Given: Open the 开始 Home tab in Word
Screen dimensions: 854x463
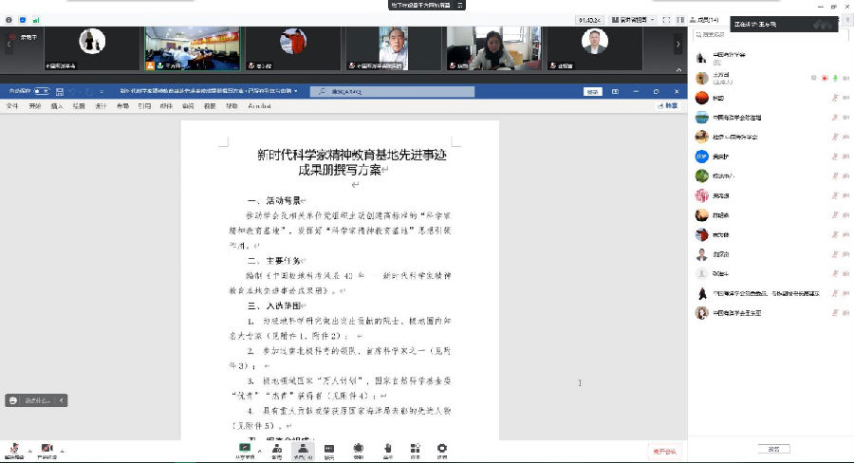Looking at the screenshot, I should pos(35,106).
